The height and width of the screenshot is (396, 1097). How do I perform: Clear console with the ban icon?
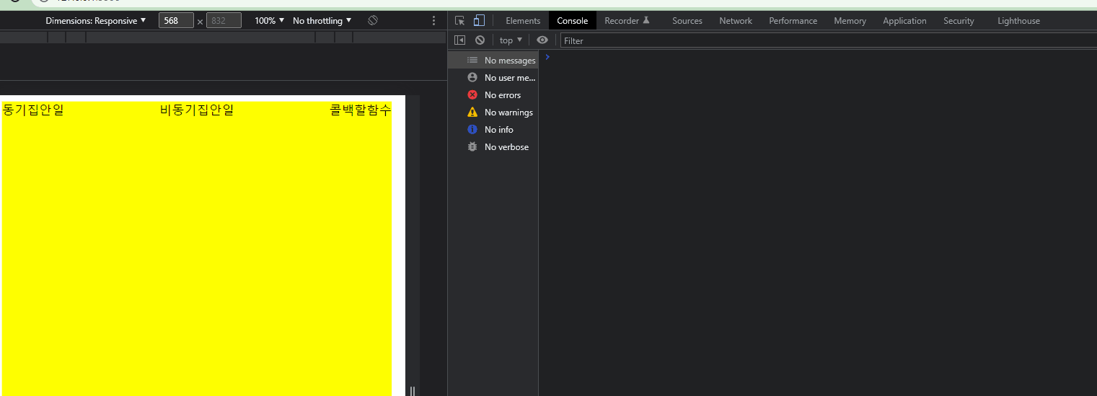coord(480,40)
